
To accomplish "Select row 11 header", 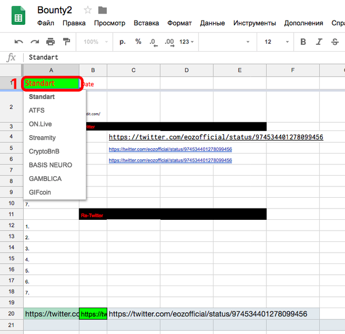I will pyautogui.click(x=11, y=214).
